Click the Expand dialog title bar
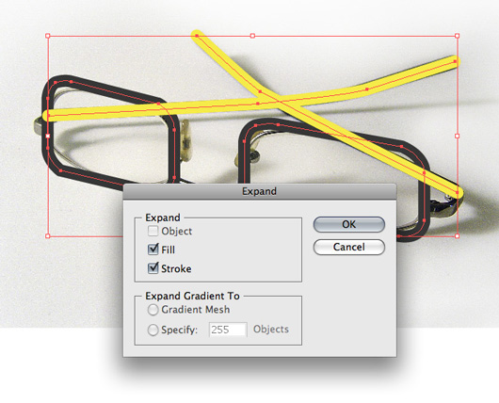Image resolution: width=499 pixels, height=403 pixels. pos(259,191)
